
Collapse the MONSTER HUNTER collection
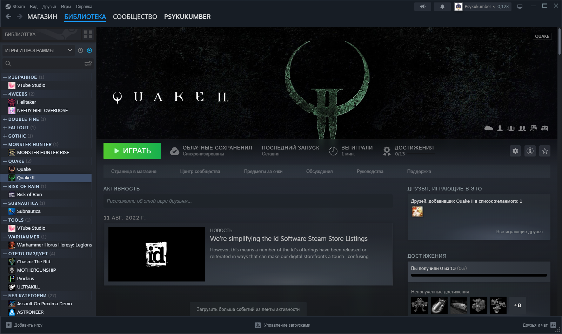[x=5, y=145]
